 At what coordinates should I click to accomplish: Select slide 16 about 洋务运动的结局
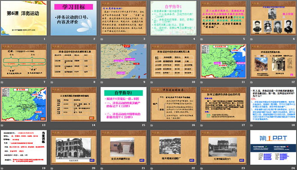tap(173, 104)
